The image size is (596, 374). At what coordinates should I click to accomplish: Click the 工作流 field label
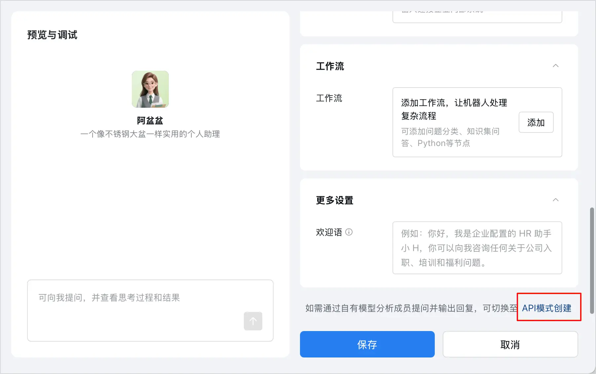(329, 98)
